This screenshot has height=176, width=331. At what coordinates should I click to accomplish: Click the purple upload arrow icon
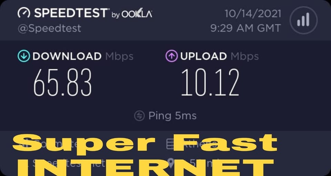172,56
